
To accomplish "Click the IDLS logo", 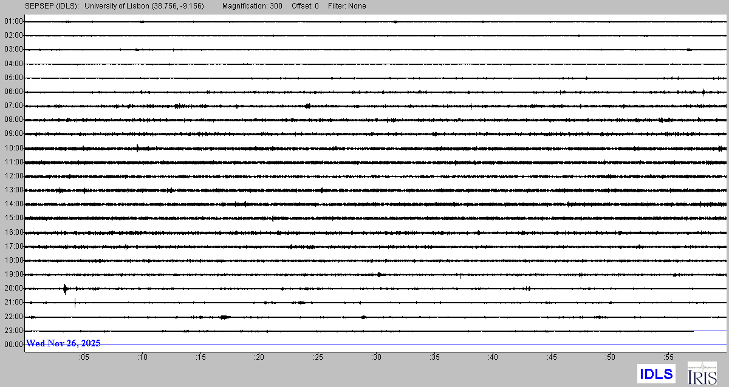I will tap(656, 374).
